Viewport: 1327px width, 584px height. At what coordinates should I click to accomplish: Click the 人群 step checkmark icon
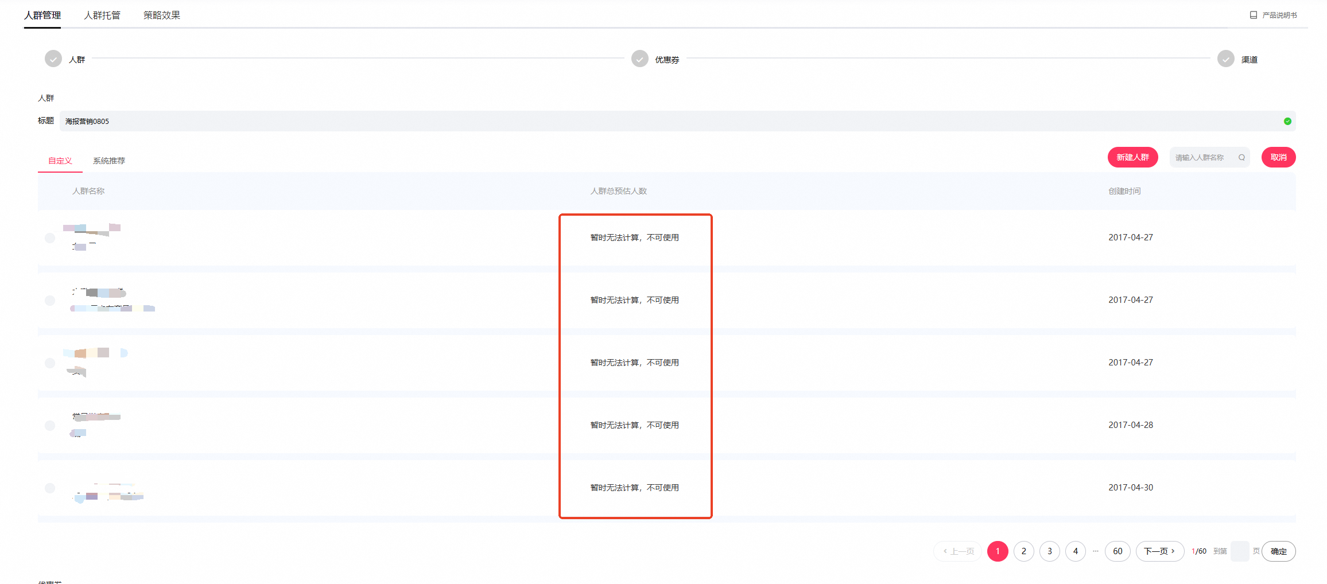53,59
